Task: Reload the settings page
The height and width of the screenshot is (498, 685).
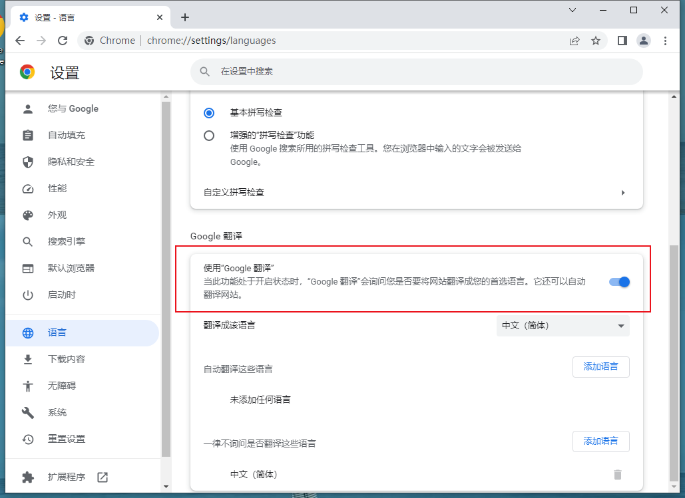Action: 63,41
